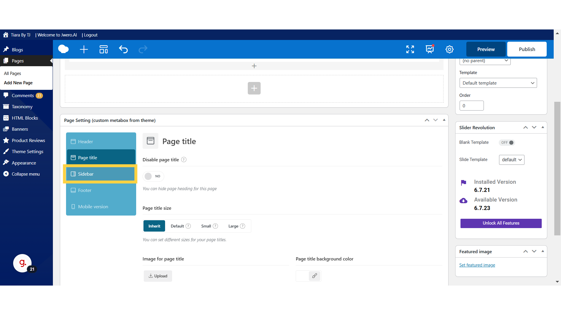Publish the page
The width and height of the screenshot is (561, 315).
[527, 49]
